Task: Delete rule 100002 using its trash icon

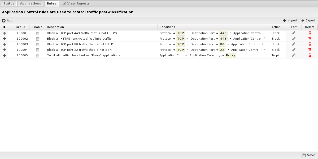Action: coord(310,39)
